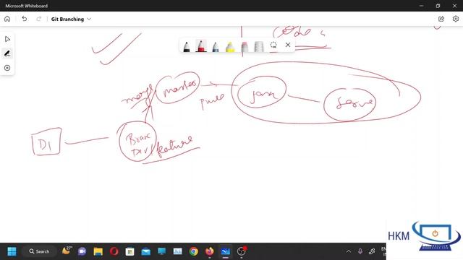463x260 pixels.
Task: Open the Windows Start menu
Action: pyautogui.click(x=12, y=251)
